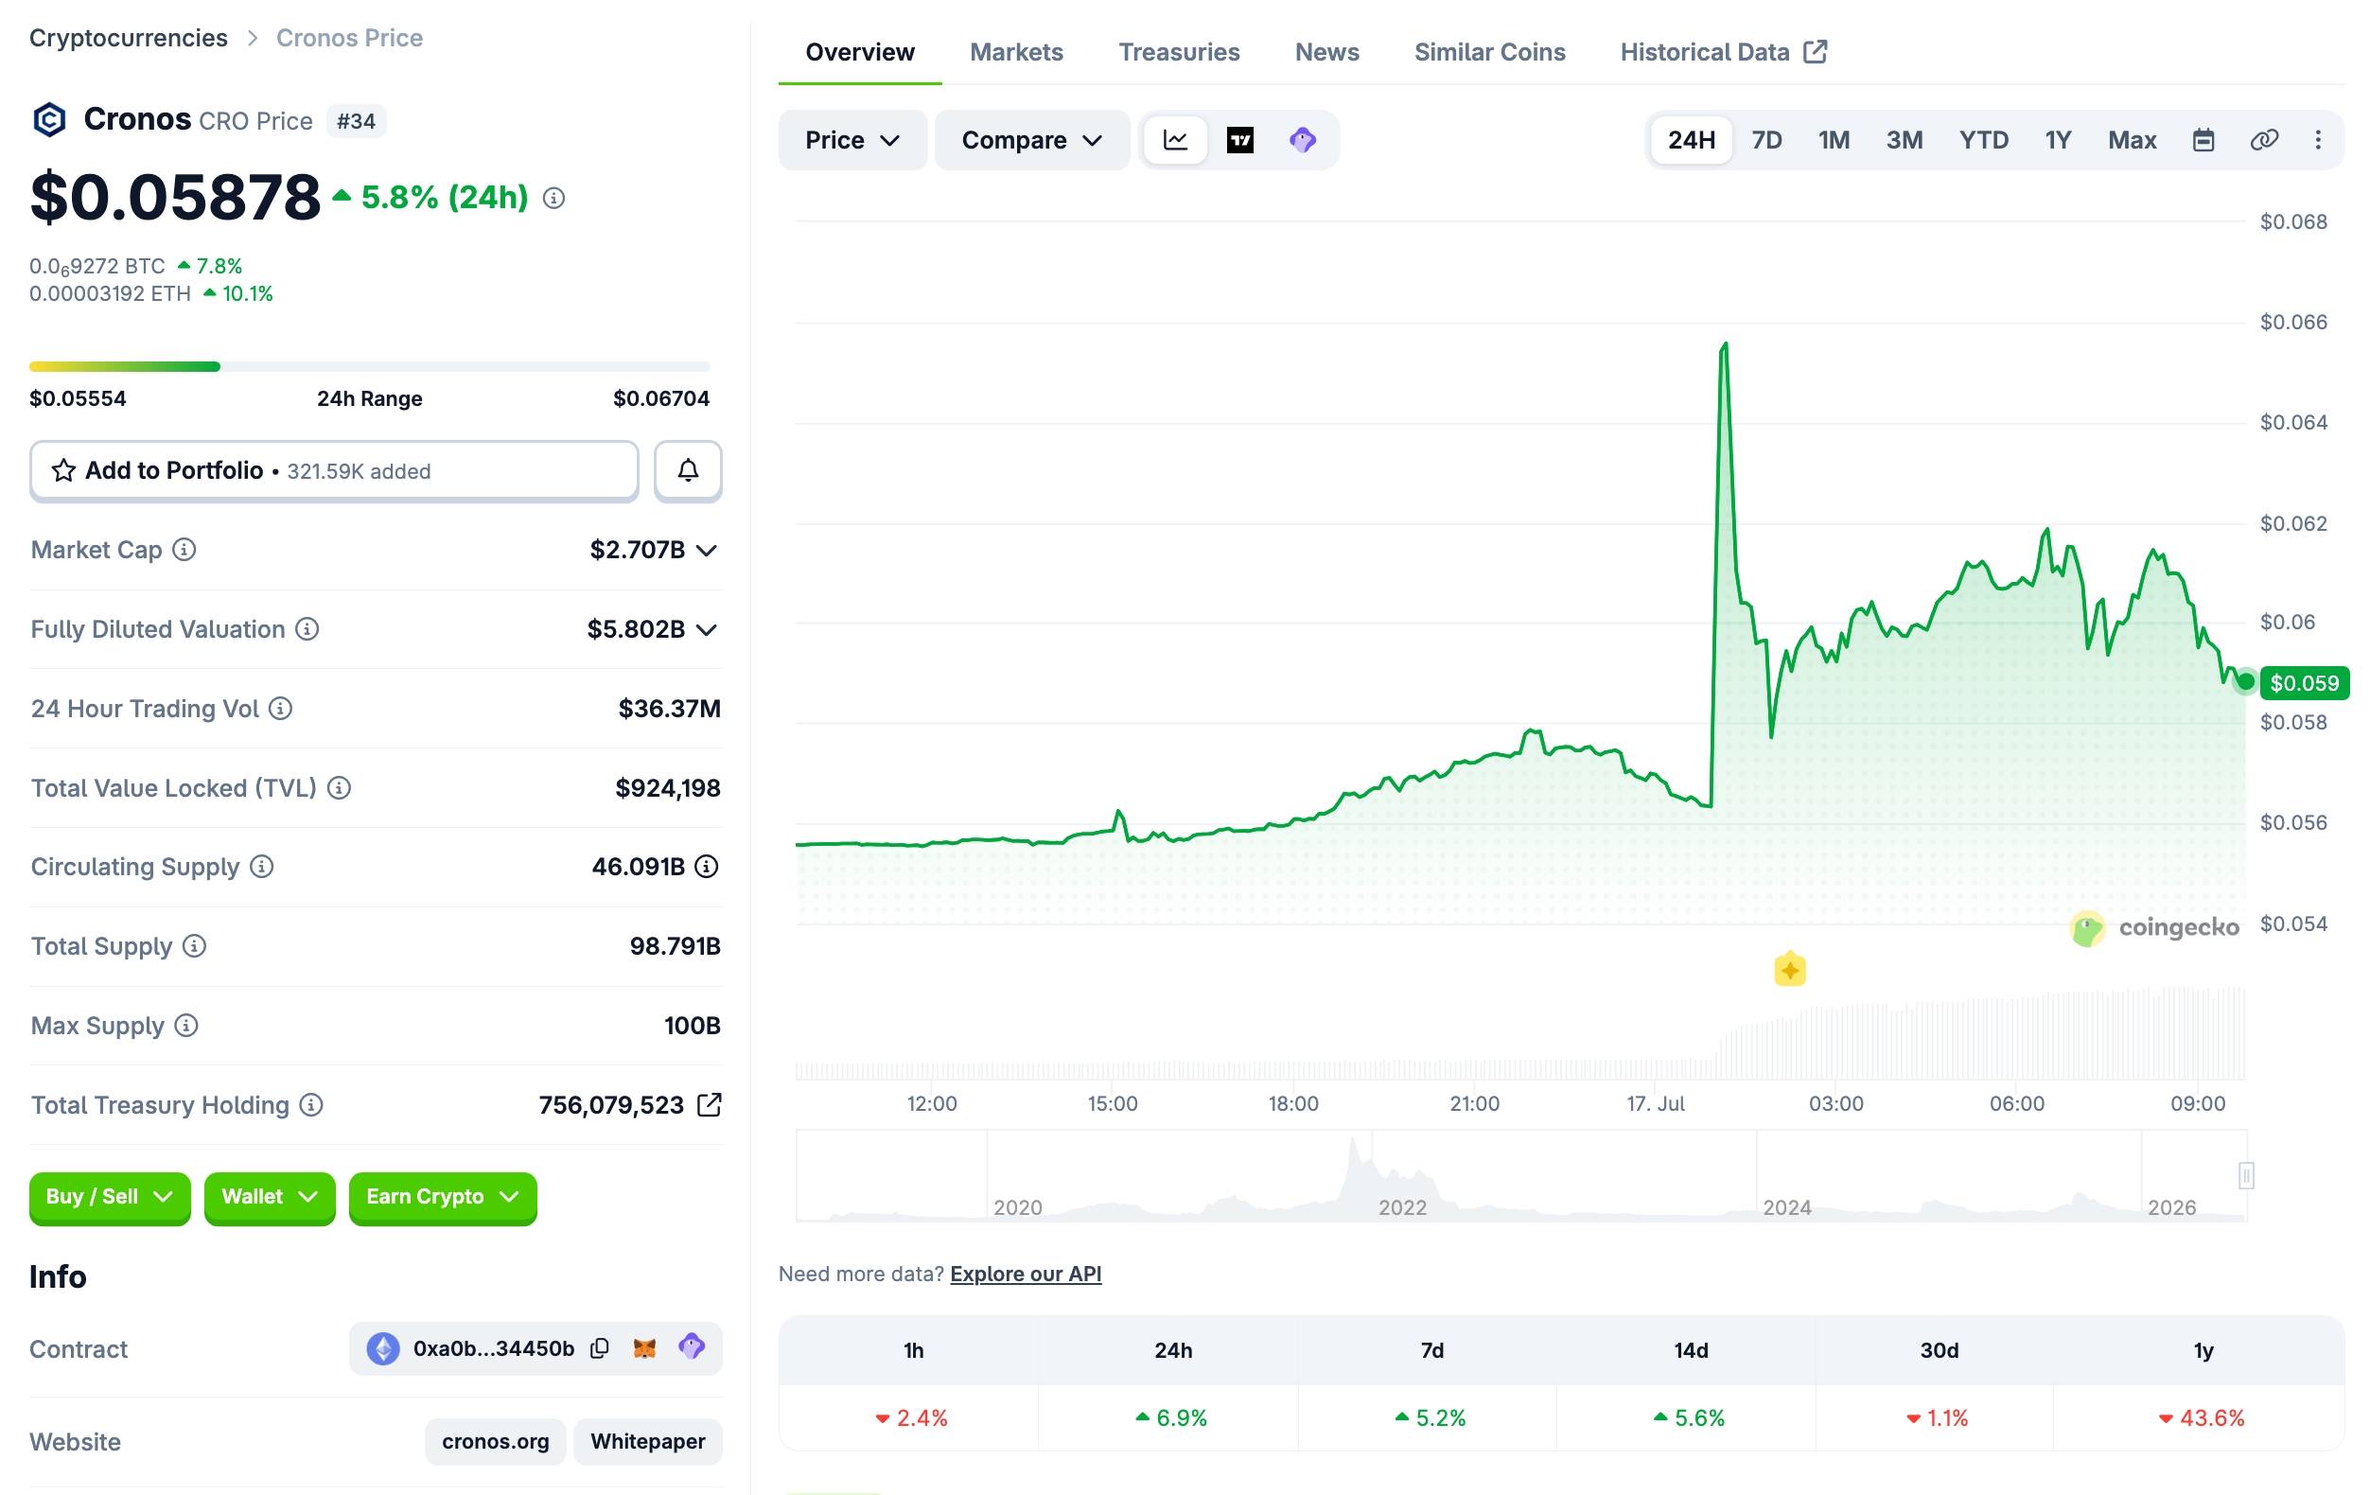Switch to the Markets tab

[x=1016, y=52]
